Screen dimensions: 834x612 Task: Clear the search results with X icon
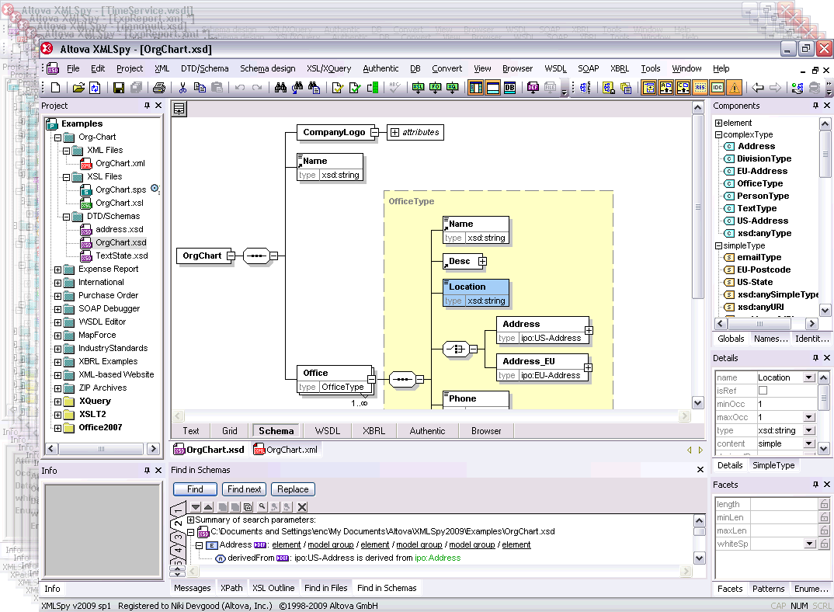pos(303,507)
